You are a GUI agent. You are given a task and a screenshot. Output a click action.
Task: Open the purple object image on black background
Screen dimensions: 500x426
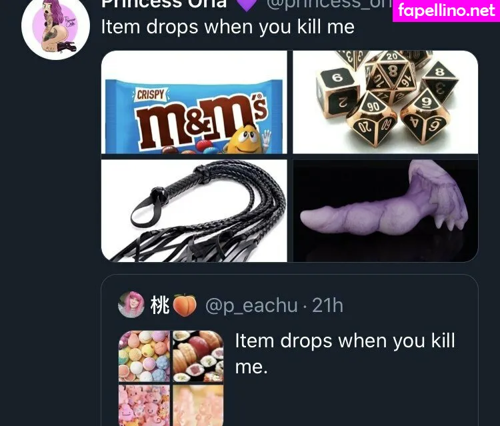tap(385, 211)
